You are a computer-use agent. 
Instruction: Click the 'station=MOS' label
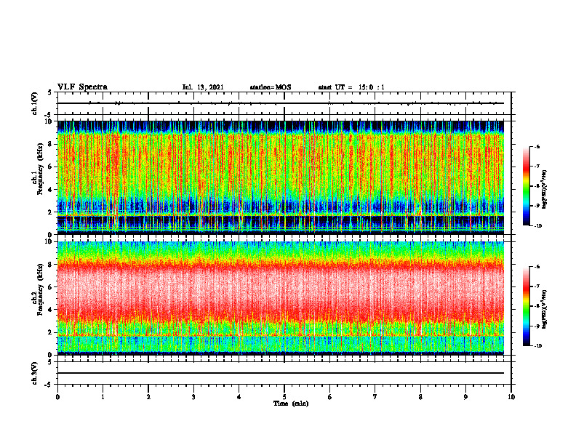(x=271, y=87)
